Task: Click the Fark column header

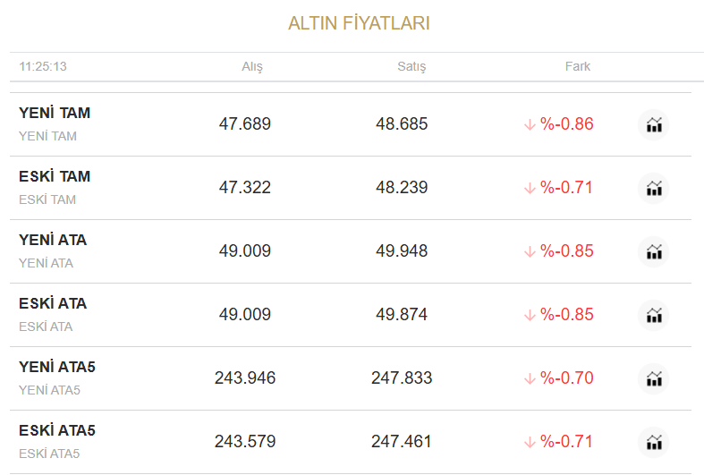Action: point(578,67)
